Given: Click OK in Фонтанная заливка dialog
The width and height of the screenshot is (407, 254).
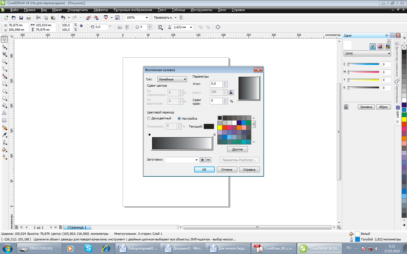Looking at the screenshot, I should point(204,170).
